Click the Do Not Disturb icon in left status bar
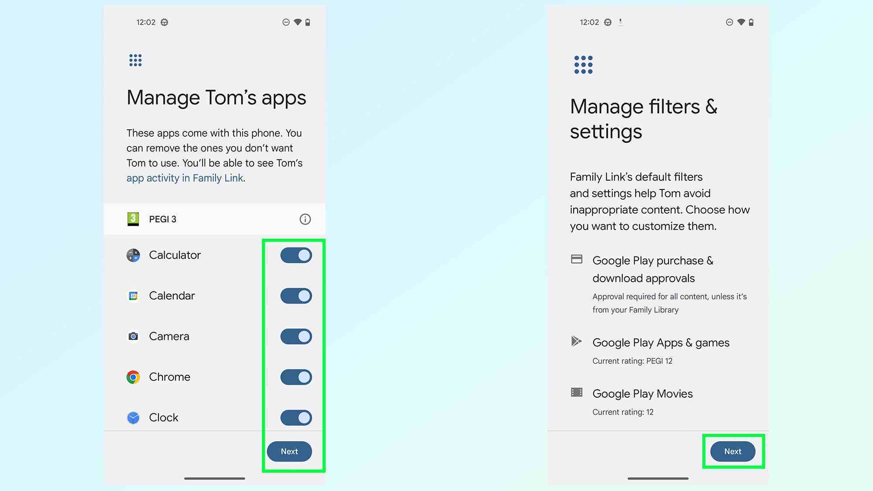873x491 pixels. click(x=286, y=22)
